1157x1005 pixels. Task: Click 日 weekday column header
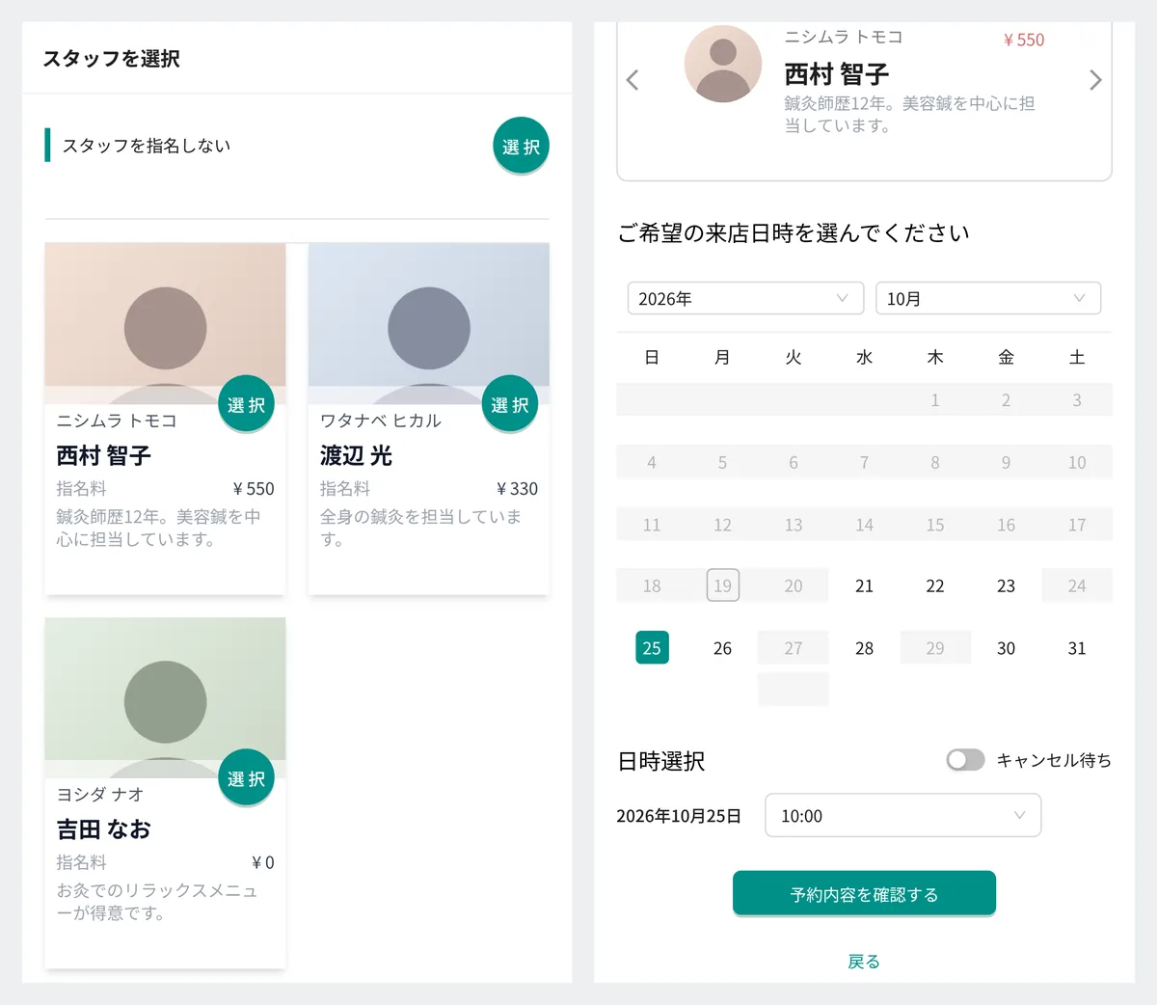[x=652, y=358]
